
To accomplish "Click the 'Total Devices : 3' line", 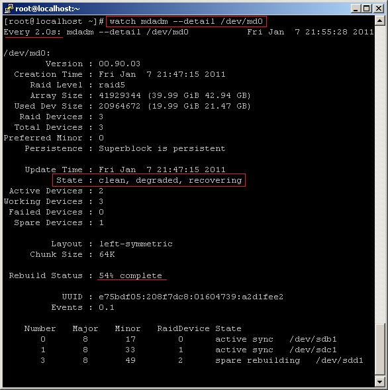I will [x=59, y=127].
